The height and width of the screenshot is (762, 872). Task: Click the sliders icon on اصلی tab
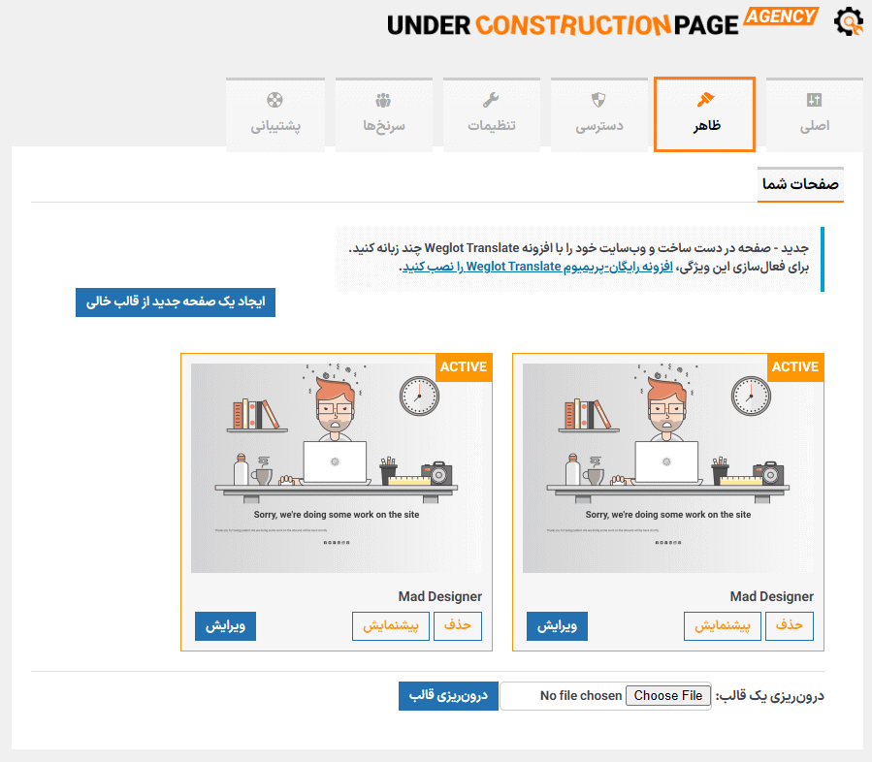coord(814,100)
